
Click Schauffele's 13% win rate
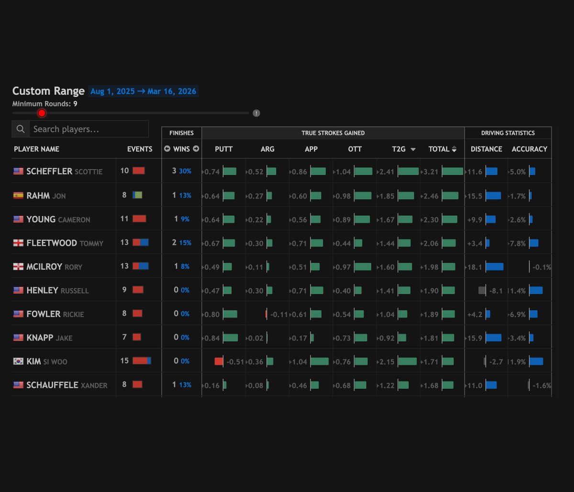pyautogui.click(x=185, y=385)
